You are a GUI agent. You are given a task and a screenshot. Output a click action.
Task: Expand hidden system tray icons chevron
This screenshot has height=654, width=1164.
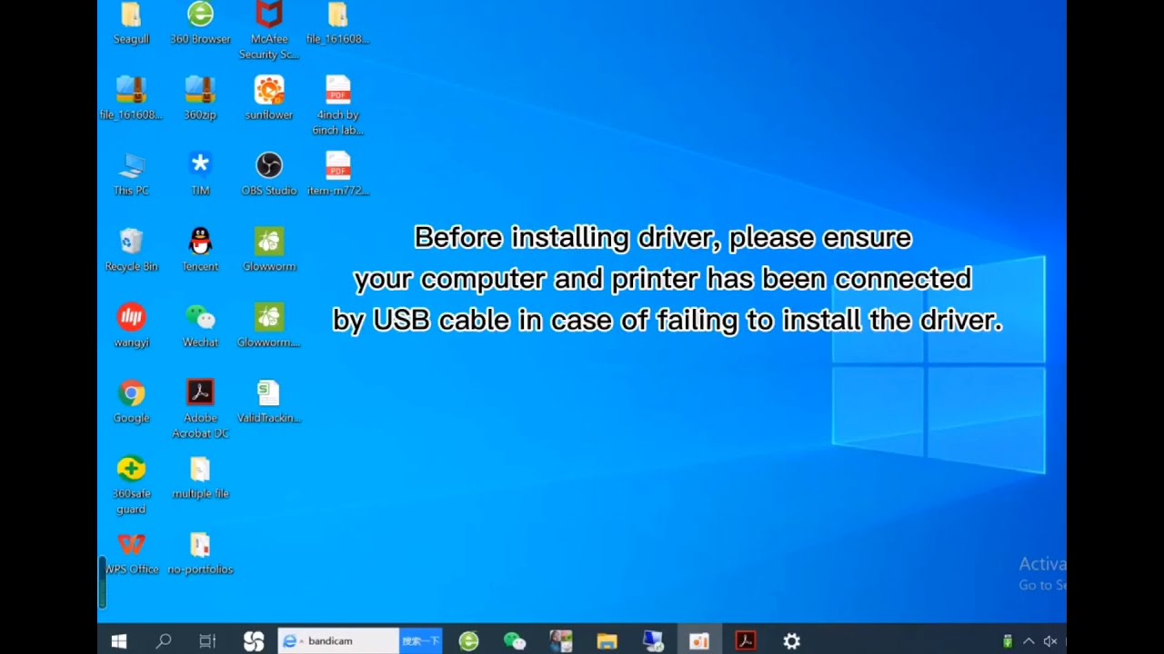[1029, 641]
